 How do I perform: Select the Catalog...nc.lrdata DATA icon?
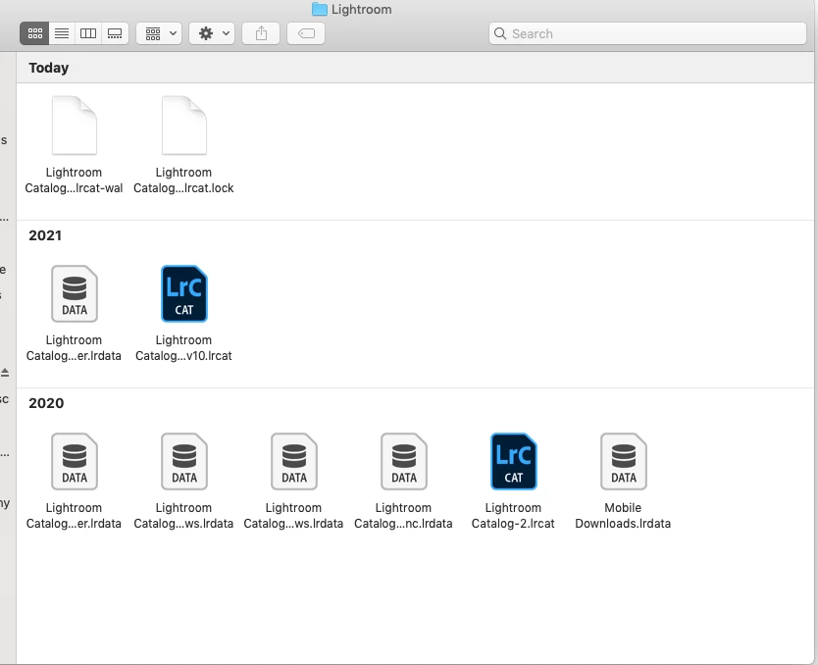point(404,462)
